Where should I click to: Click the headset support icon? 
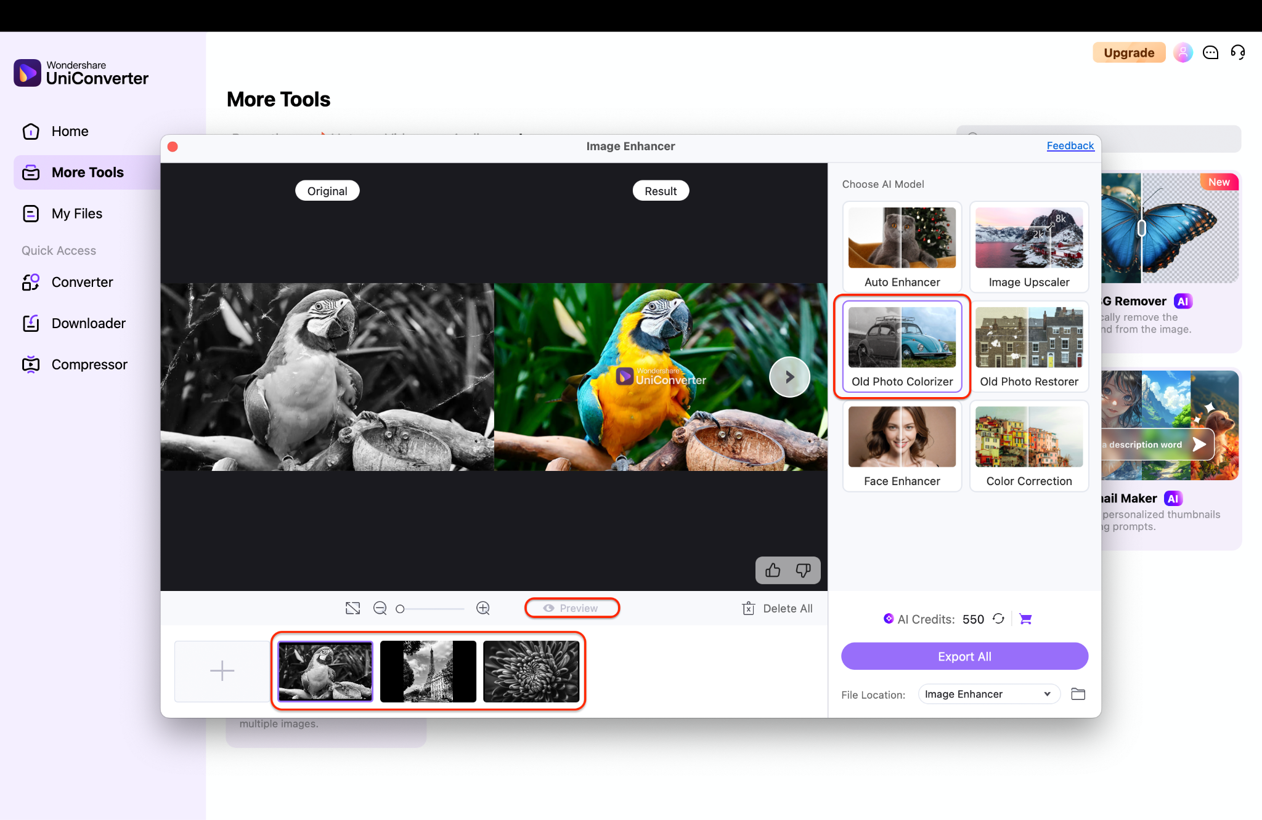coord(1237,52)
